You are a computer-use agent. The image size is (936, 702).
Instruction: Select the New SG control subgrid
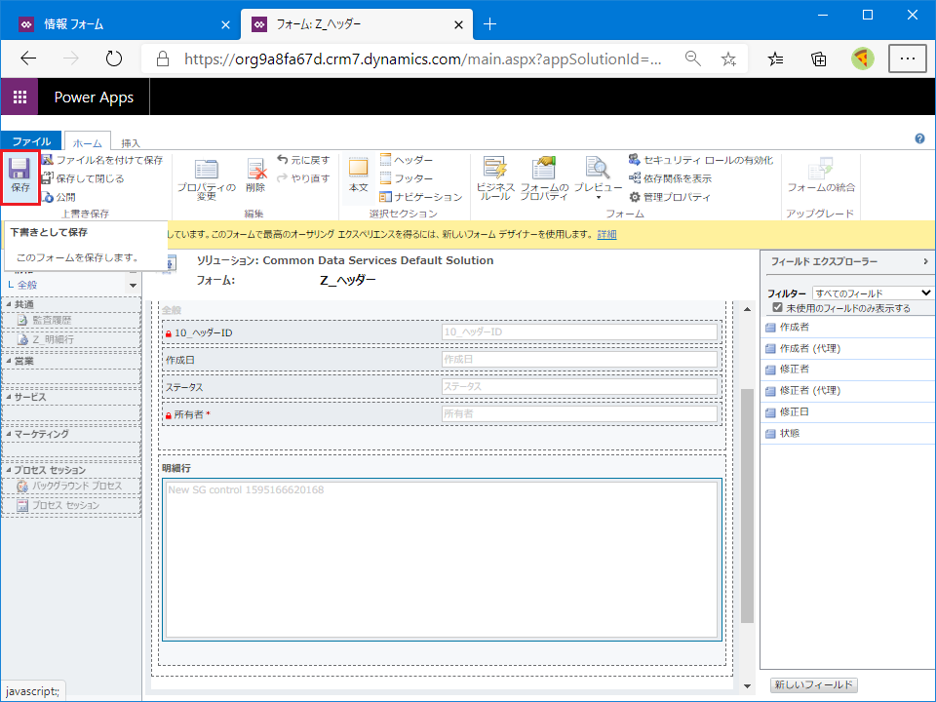(442, 560)
